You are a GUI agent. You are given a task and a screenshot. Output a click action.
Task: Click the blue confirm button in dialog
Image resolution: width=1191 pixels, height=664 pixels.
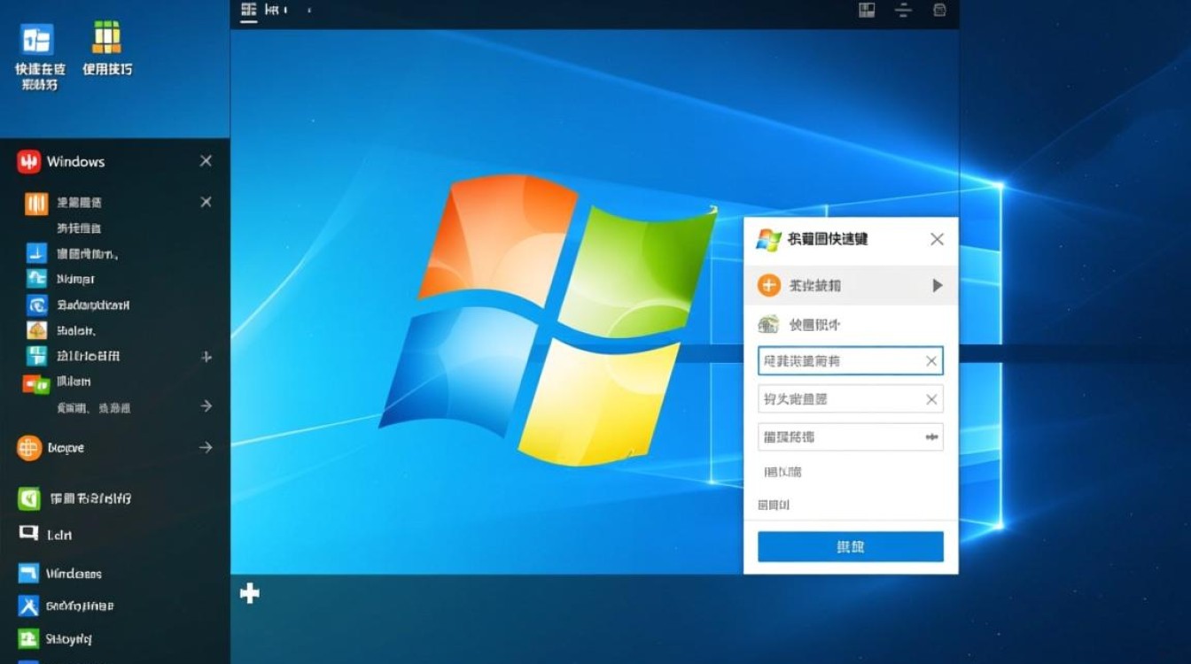pyautogui.click(x=851, y=547)
